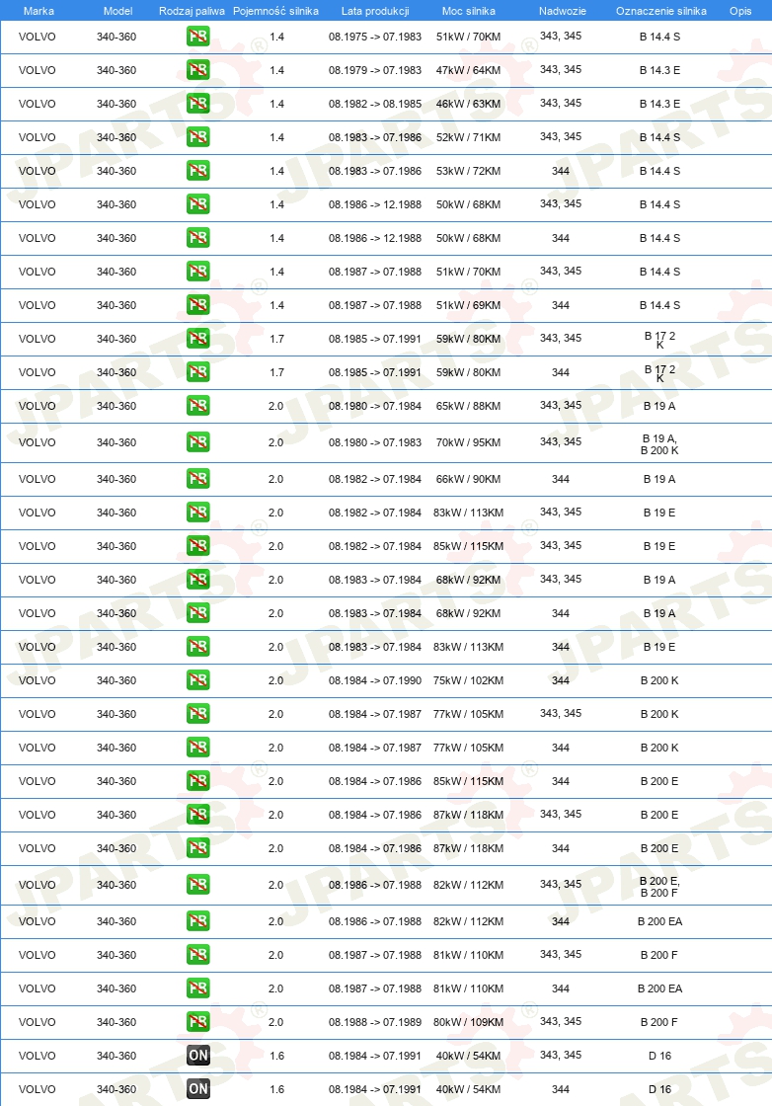Screen dimensions: 772x1106
Task: Click petrol icon in the 81kW / 110KM B 200 EA row
Action: click(198, 988)
